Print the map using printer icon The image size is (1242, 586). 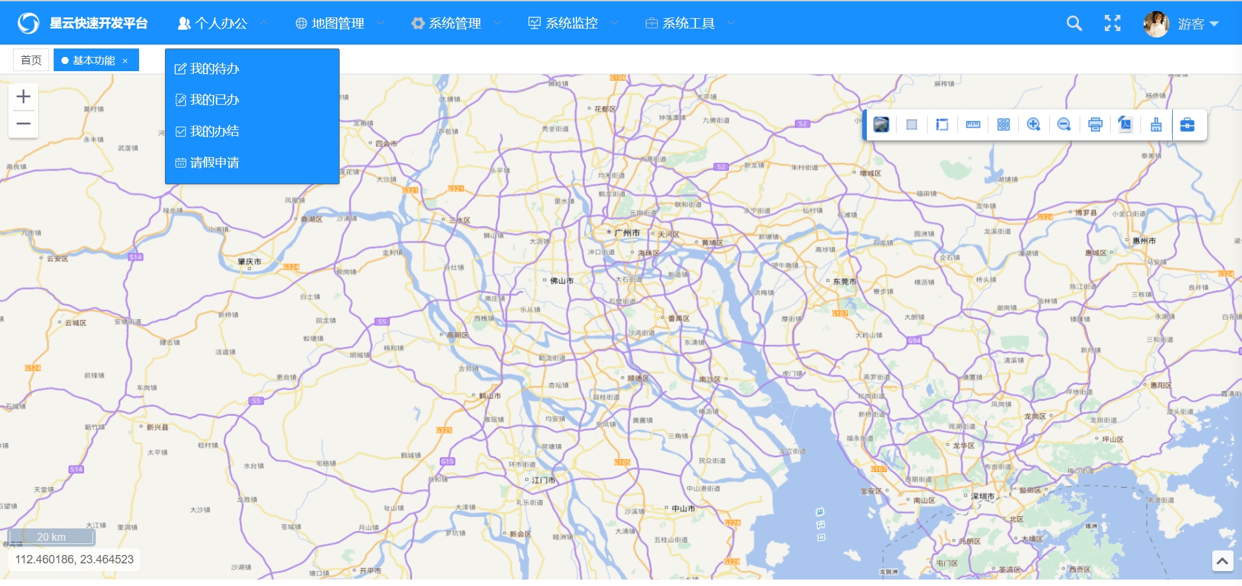(x=1095, y=125)
